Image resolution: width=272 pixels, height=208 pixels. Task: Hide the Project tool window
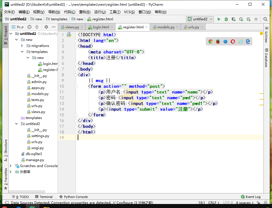pos(53,27)
